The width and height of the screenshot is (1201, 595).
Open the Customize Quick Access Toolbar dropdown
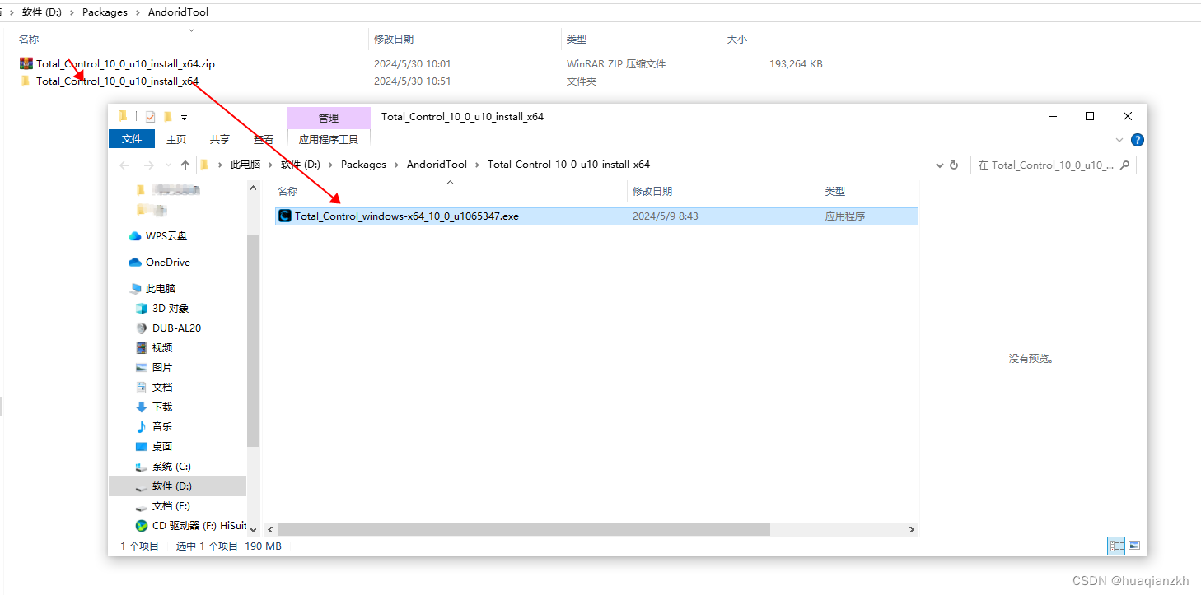[x=185, y=118]
